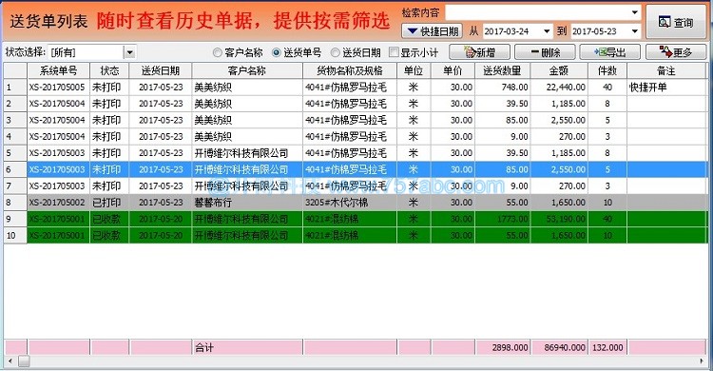Click the 删除 delete button
Image resolution: width=713 pixels, height=371 pixels.
tap(545, 52)
